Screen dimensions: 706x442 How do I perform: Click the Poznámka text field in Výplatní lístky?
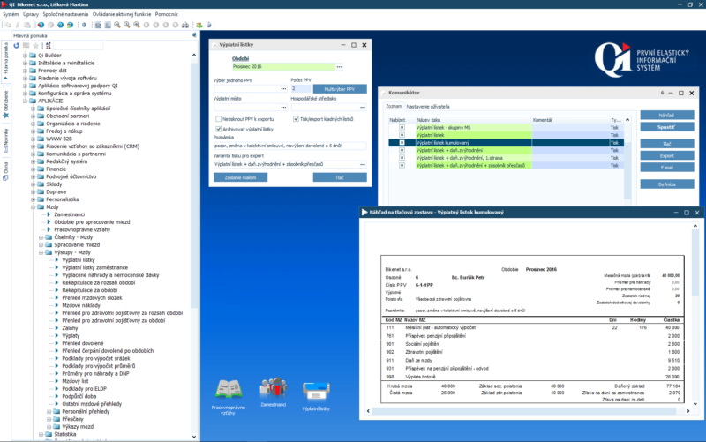pos(290,146)
